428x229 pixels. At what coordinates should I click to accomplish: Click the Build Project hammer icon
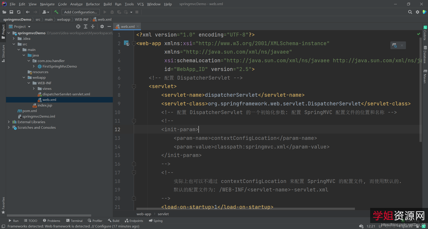(56, 12)
